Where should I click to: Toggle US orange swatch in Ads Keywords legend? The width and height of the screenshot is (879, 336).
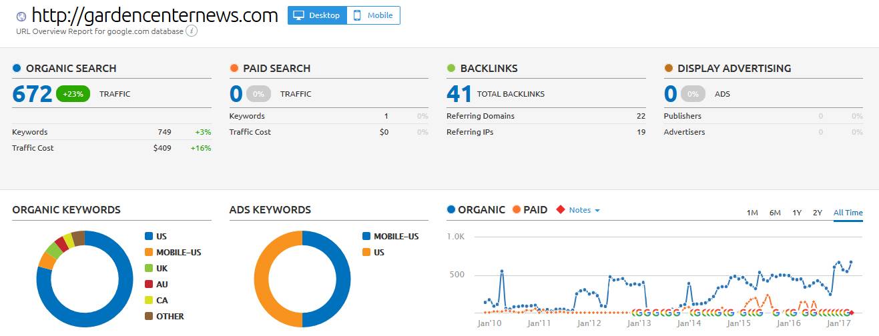point(366,252)
